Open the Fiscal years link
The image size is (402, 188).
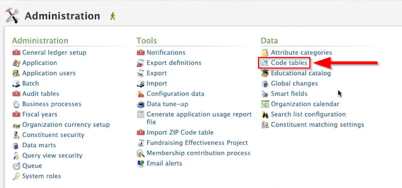[x=40, y=114]
